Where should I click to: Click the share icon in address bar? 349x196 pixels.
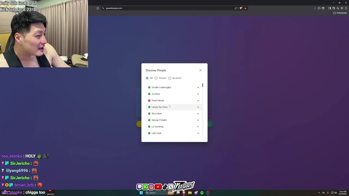click(x=236, y=8)
